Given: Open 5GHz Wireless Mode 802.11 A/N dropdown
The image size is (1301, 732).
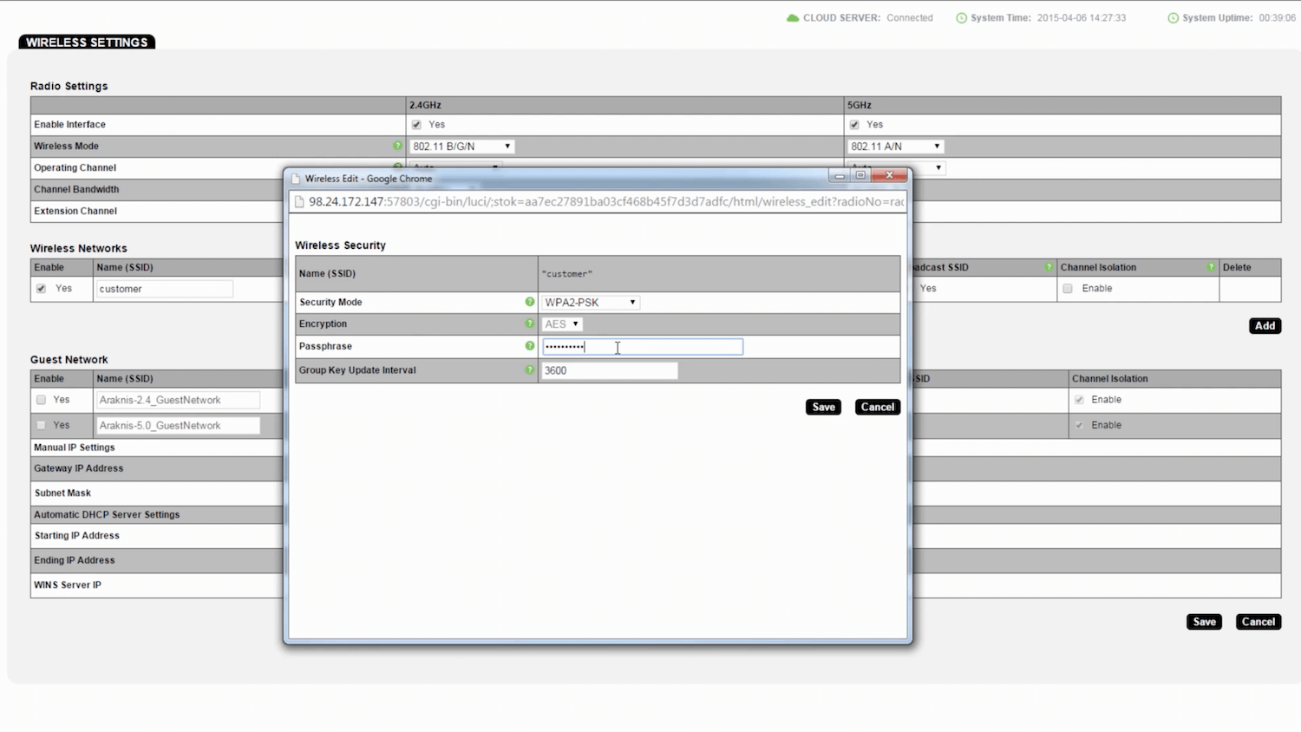Looking at the screenshot, I should click(895, 147).
